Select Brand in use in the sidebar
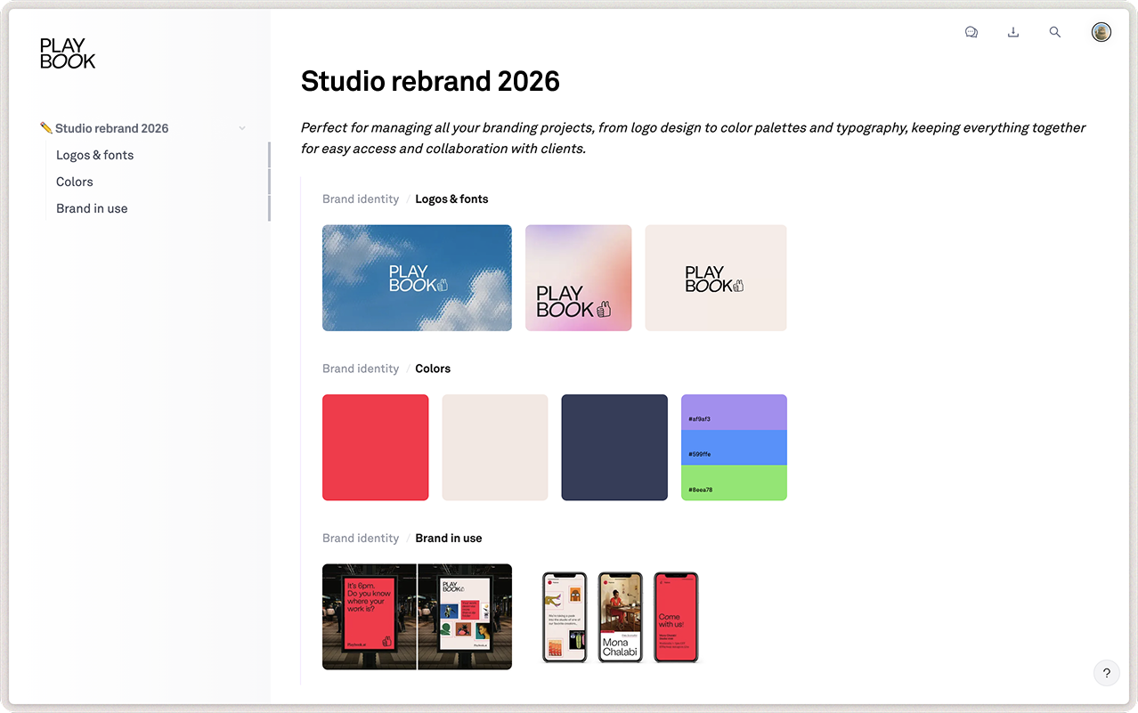1138x713 pixels. (92, 208)
